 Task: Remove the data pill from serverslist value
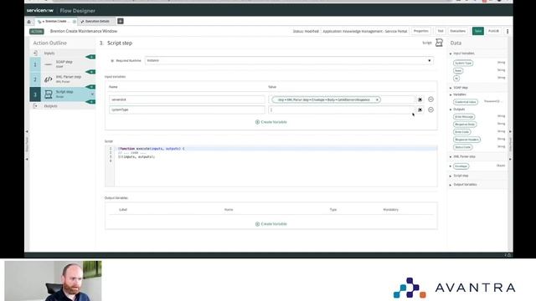point(377,99)
